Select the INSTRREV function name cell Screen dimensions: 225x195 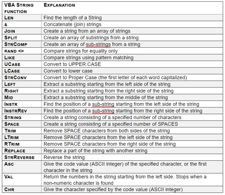(17, 111)
